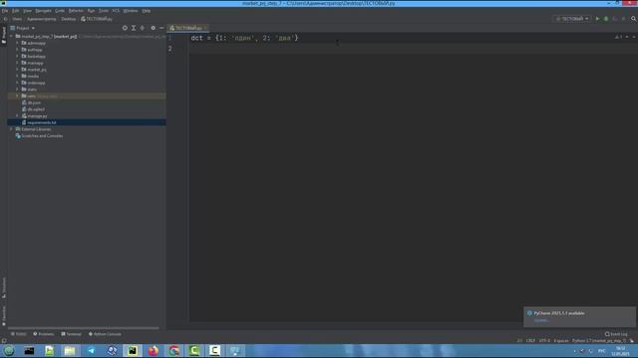
Task: Collapse the market_prj_step_7 root folder
Action: pyautogui.click(x=11, y=37)
